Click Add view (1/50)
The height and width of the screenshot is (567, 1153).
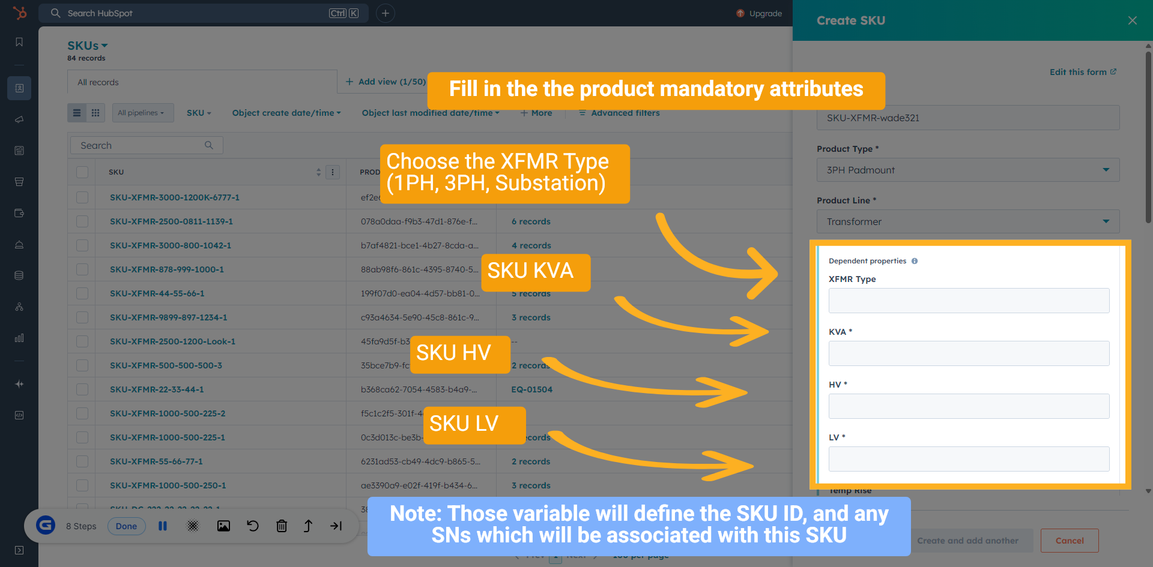click(386, 82)
